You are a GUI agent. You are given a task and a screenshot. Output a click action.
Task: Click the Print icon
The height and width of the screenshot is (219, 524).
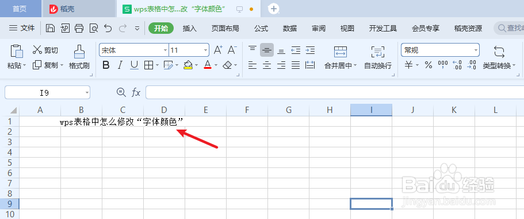coord(79,28)
